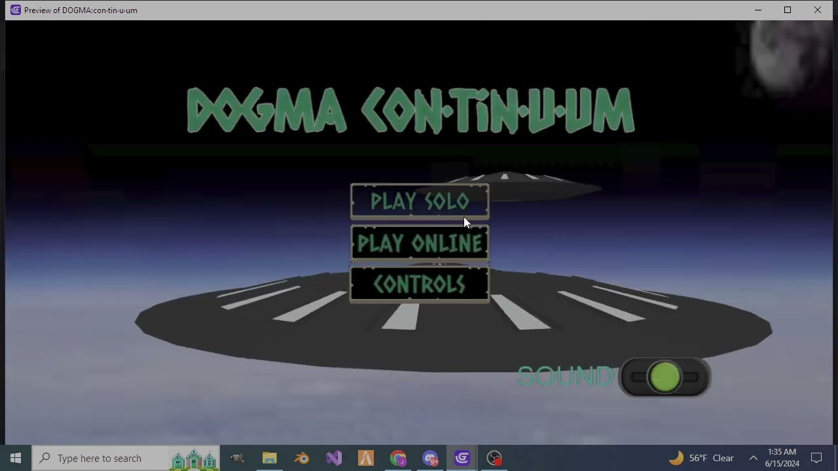Open the CONTROLS screen

coord(420,285)
